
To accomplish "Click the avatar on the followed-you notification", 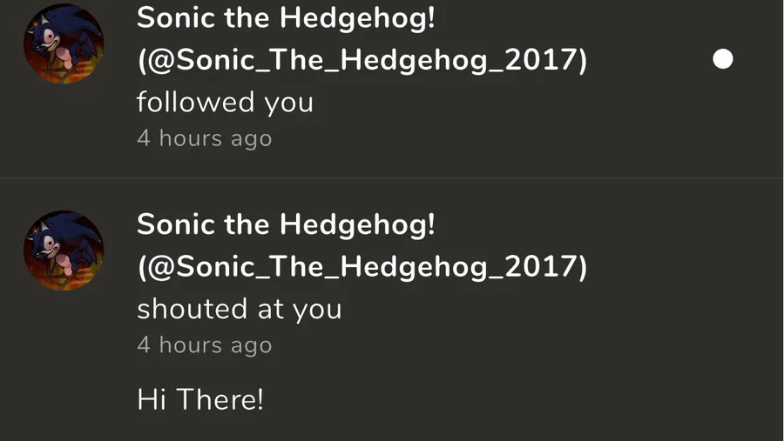I will coord(64,43).
